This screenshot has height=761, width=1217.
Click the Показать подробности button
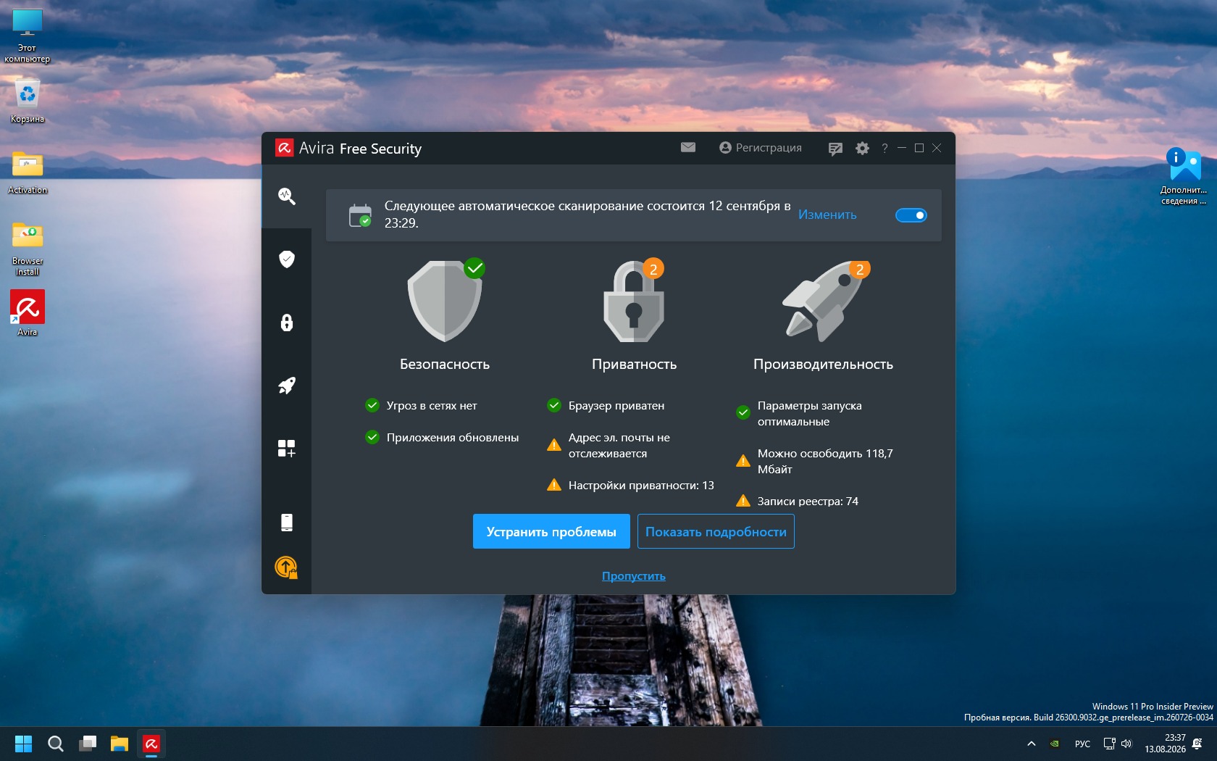click(x=716, y=531)
